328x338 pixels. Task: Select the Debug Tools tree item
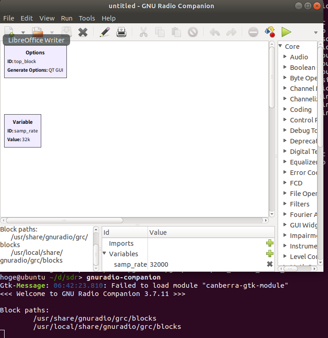click(x=303, y=131)
